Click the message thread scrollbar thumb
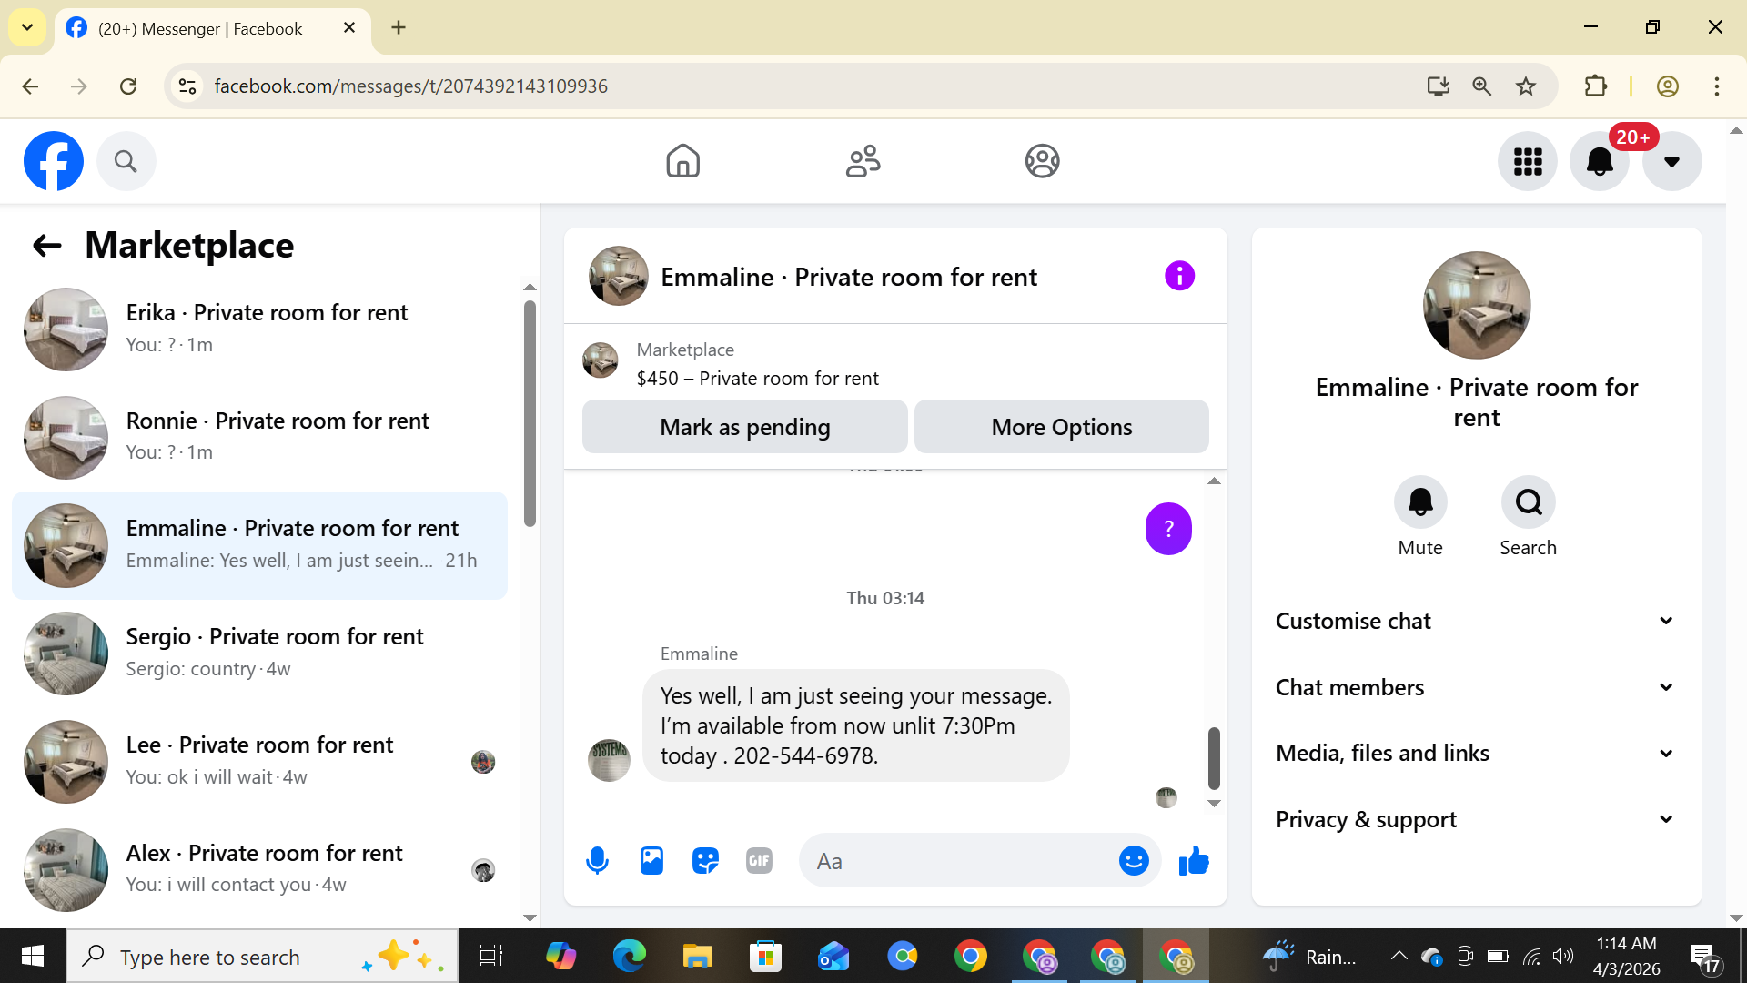 pos(1214,757)
